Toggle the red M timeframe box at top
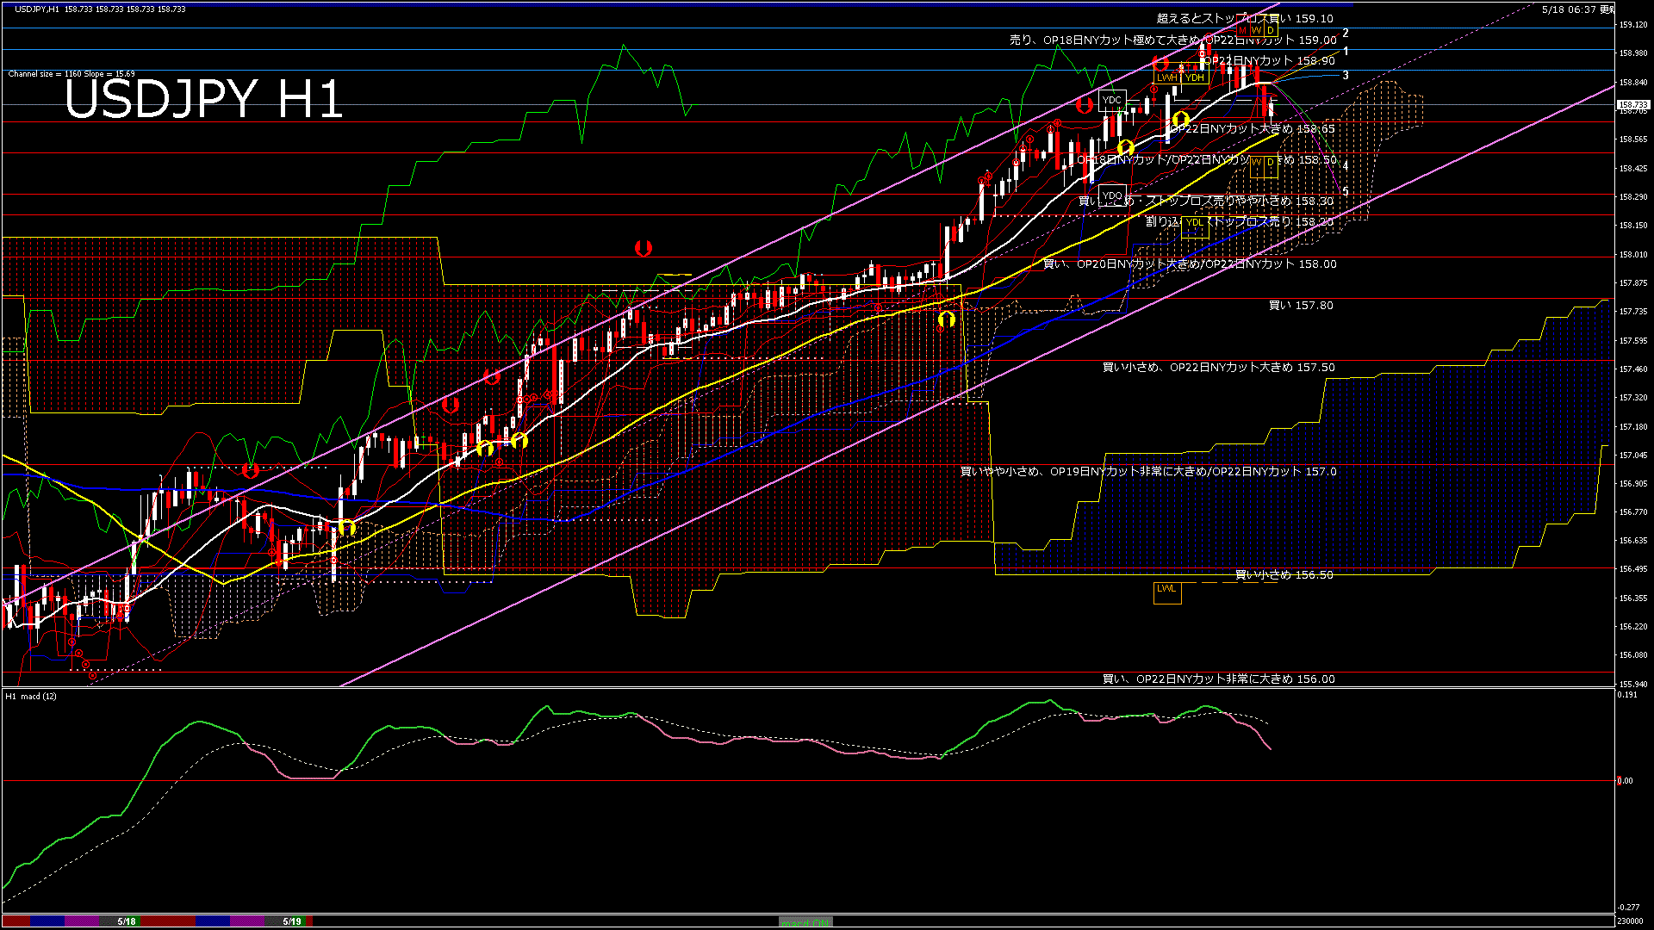The image size is (1654, 930). click(x=1243, y=30)
